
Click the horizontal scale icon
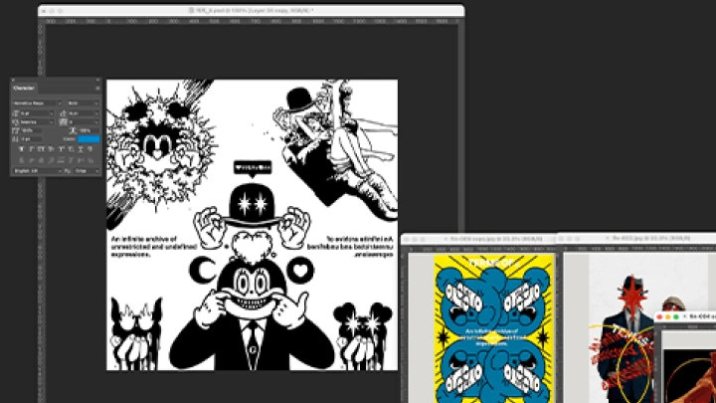point(73,130)
